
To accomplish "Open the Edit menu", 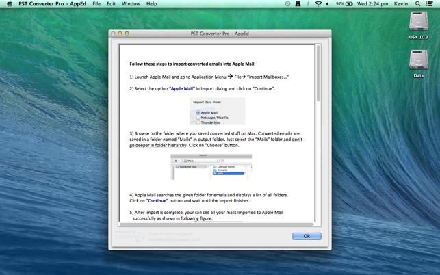I will [111, 4].
